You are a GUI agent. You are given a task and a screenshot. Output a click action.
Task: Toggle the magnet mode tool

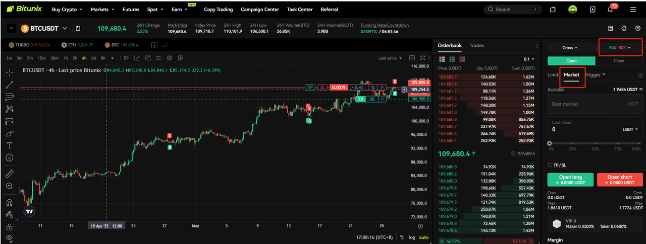tap(9, 203)
